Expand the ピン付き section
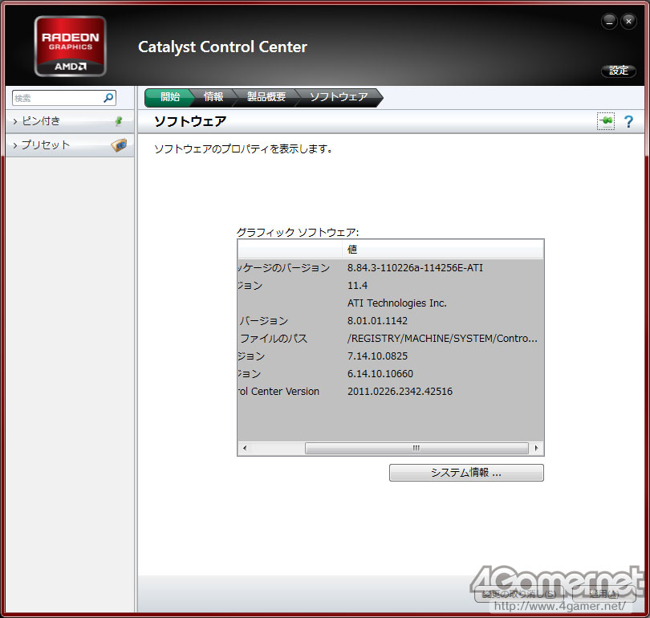Screen dimensions: 650x618 (70, 121)
